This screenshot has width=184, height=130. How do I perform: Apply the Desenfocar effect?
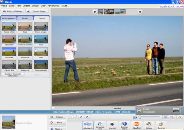[25, 52]
